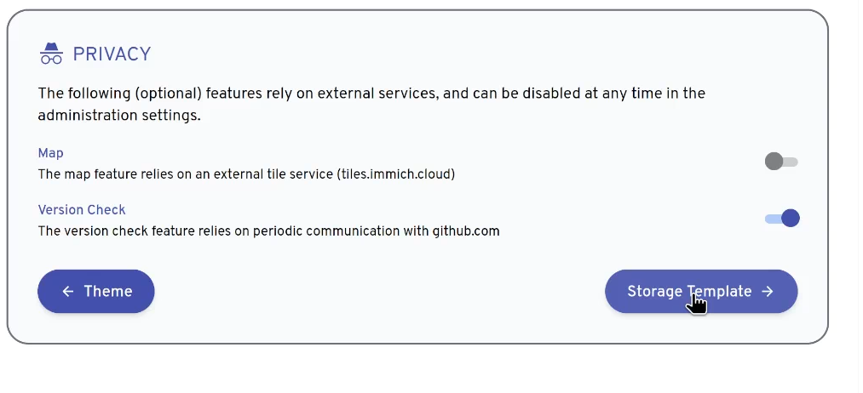Click the github.com text in the Version Check description

click(466, 231)
